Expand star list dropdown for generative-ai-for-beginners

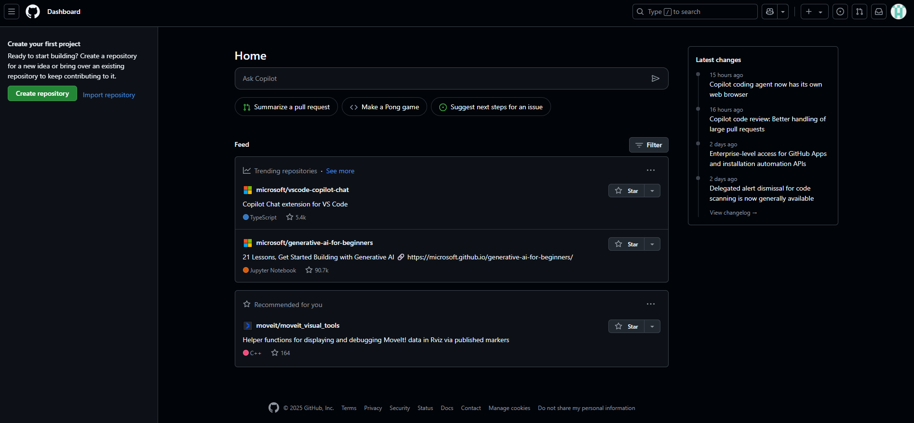[652, 244]
